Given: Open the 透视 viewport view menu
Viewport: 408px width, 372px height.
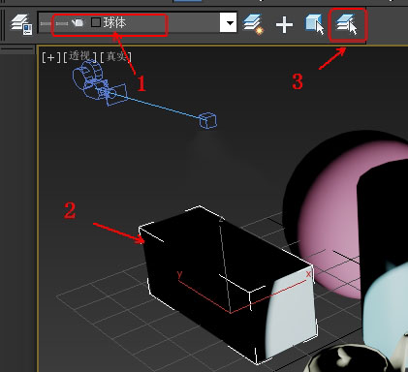Looking at the screenshot, I should pos(79,56).
